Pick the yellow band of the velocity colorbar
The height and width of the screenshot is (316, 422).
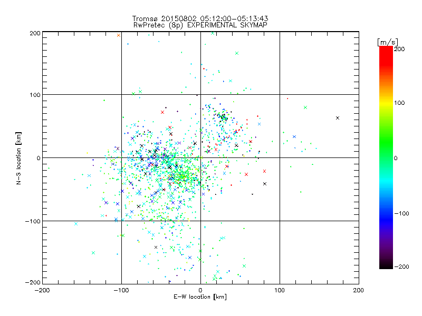point(386,103)
